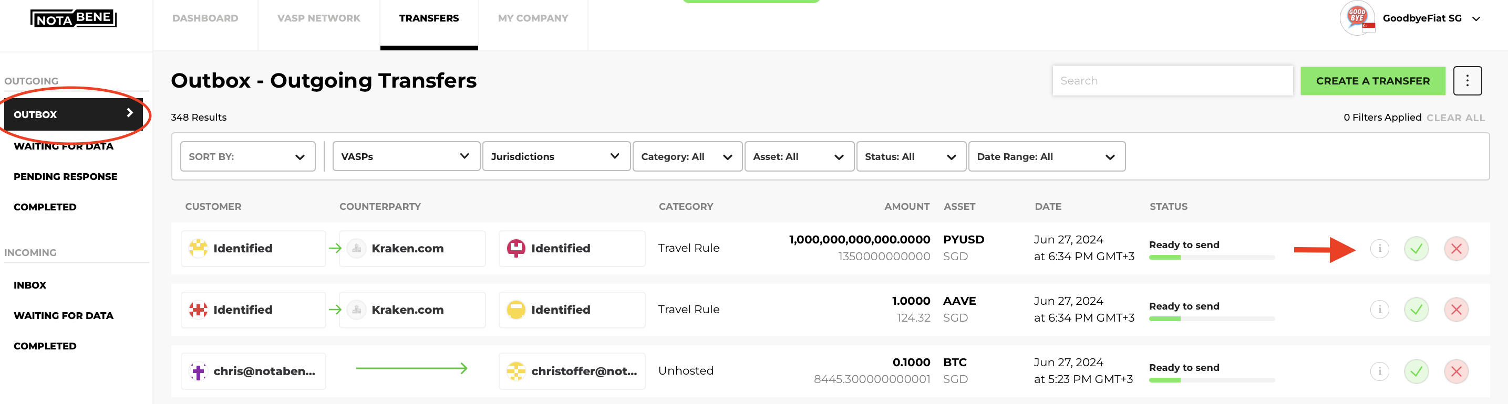
Task: Approve the PYUSD transfer with green checkmark
Action: click(x=1416, y=249)
